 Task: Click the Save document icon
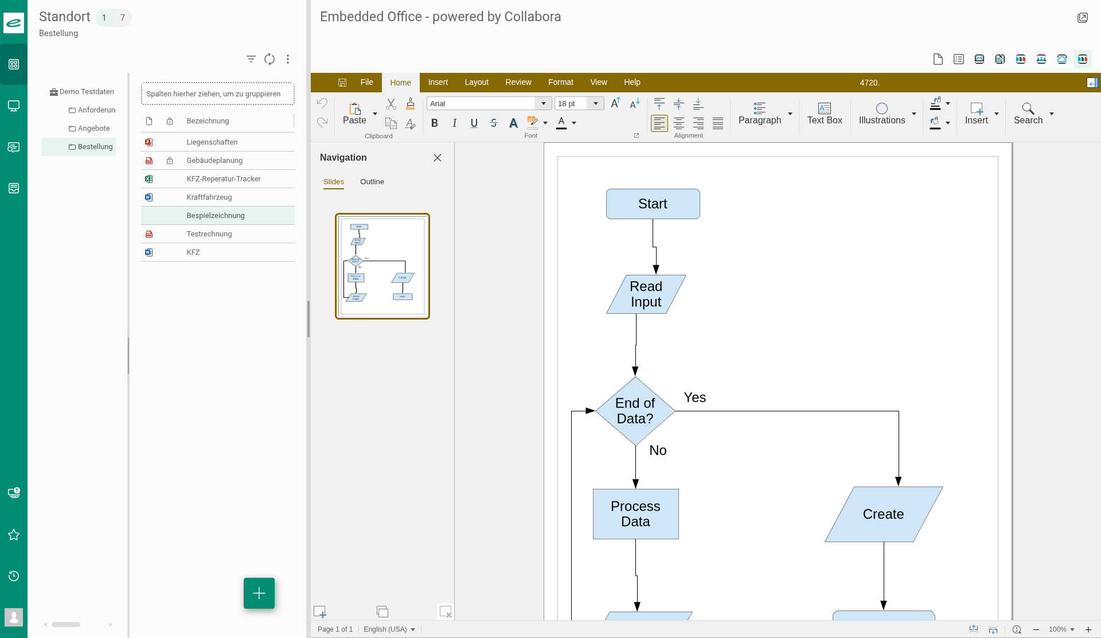coord(342,83)
